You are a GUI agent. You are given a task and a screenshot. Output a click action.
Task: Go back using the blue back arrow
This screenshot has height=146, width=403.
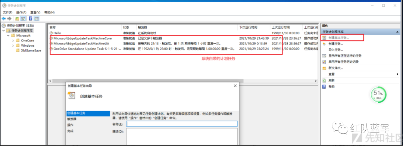[x=4, y=19]
